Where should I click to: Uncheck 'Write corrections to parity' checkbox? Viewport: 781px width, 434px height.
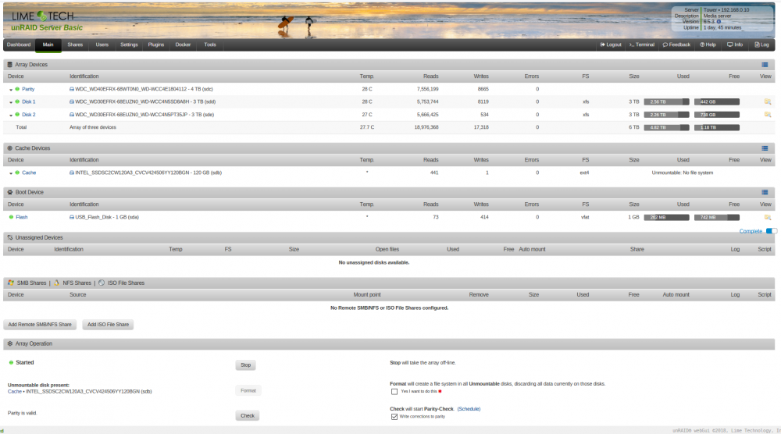point(394,417)
